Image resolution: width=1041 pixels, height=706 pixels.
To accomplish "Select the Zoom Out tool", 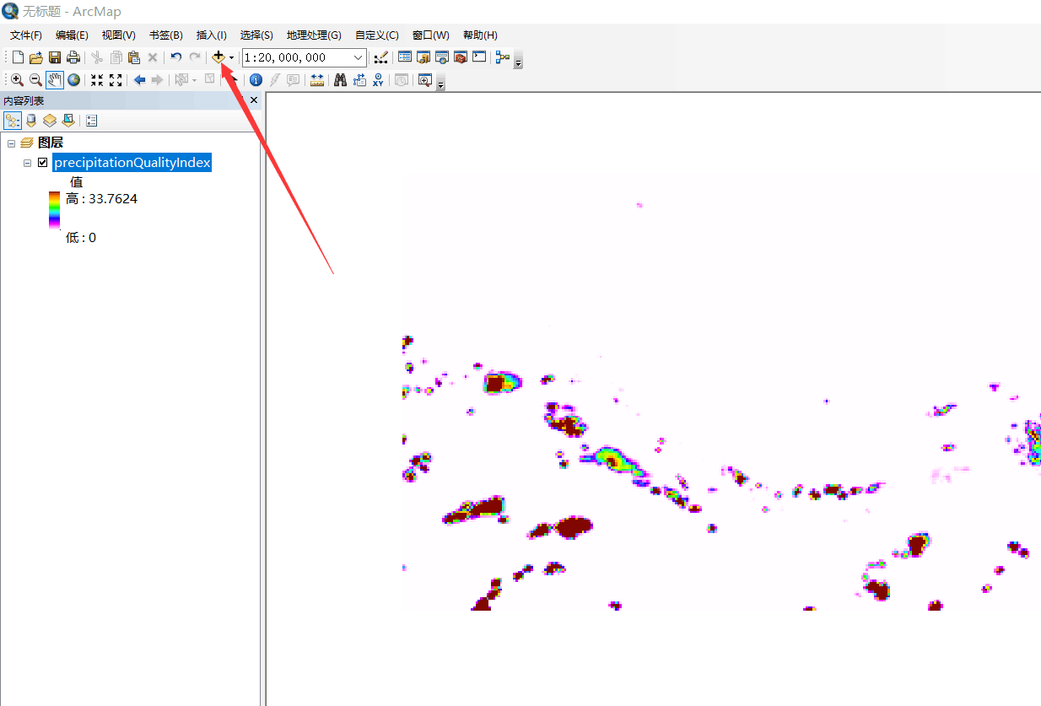I will point(35,80).
